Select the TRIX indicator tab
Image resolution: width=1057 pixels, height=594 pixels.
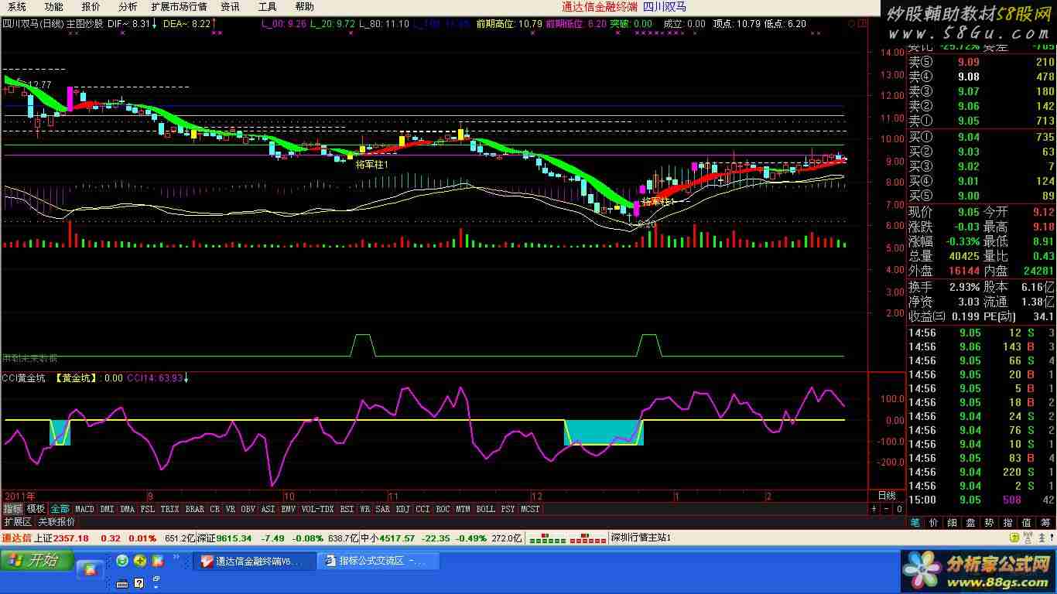pos(169,509)
